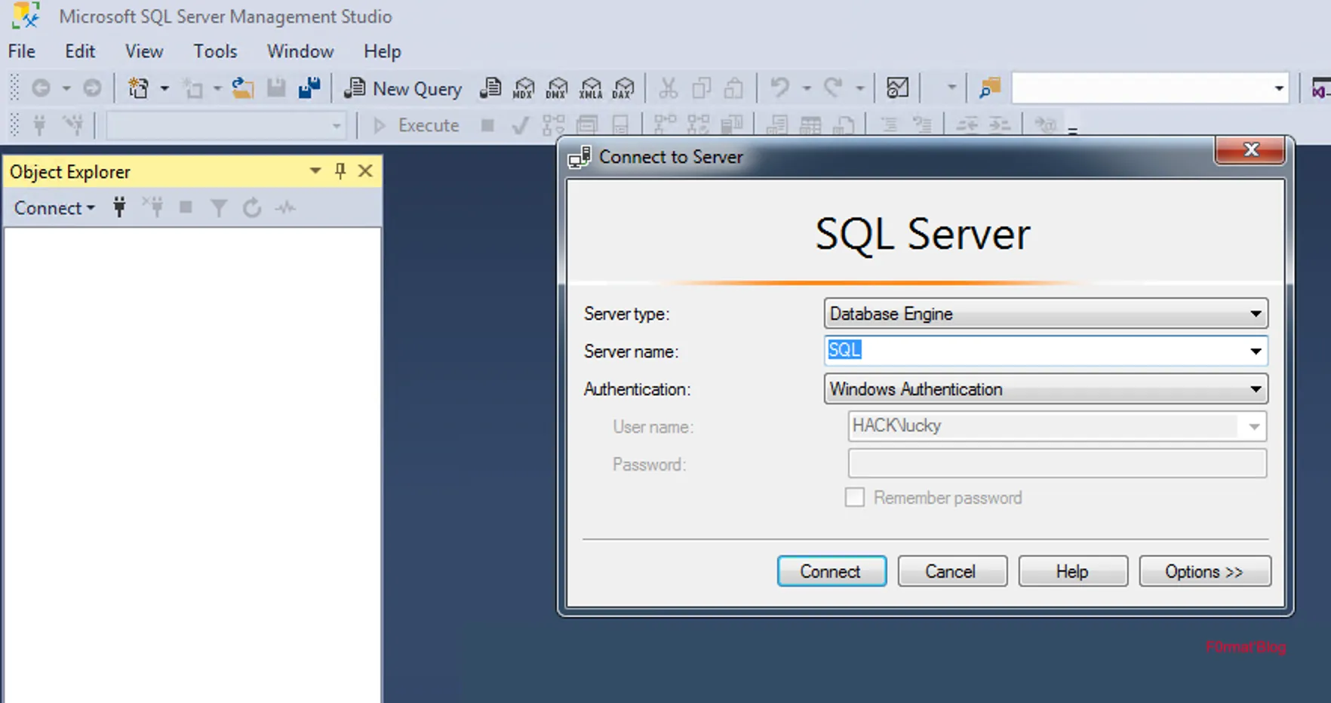Click the XMLA query icon
This screenshot has width=1331, height=703.
(590, 89)
